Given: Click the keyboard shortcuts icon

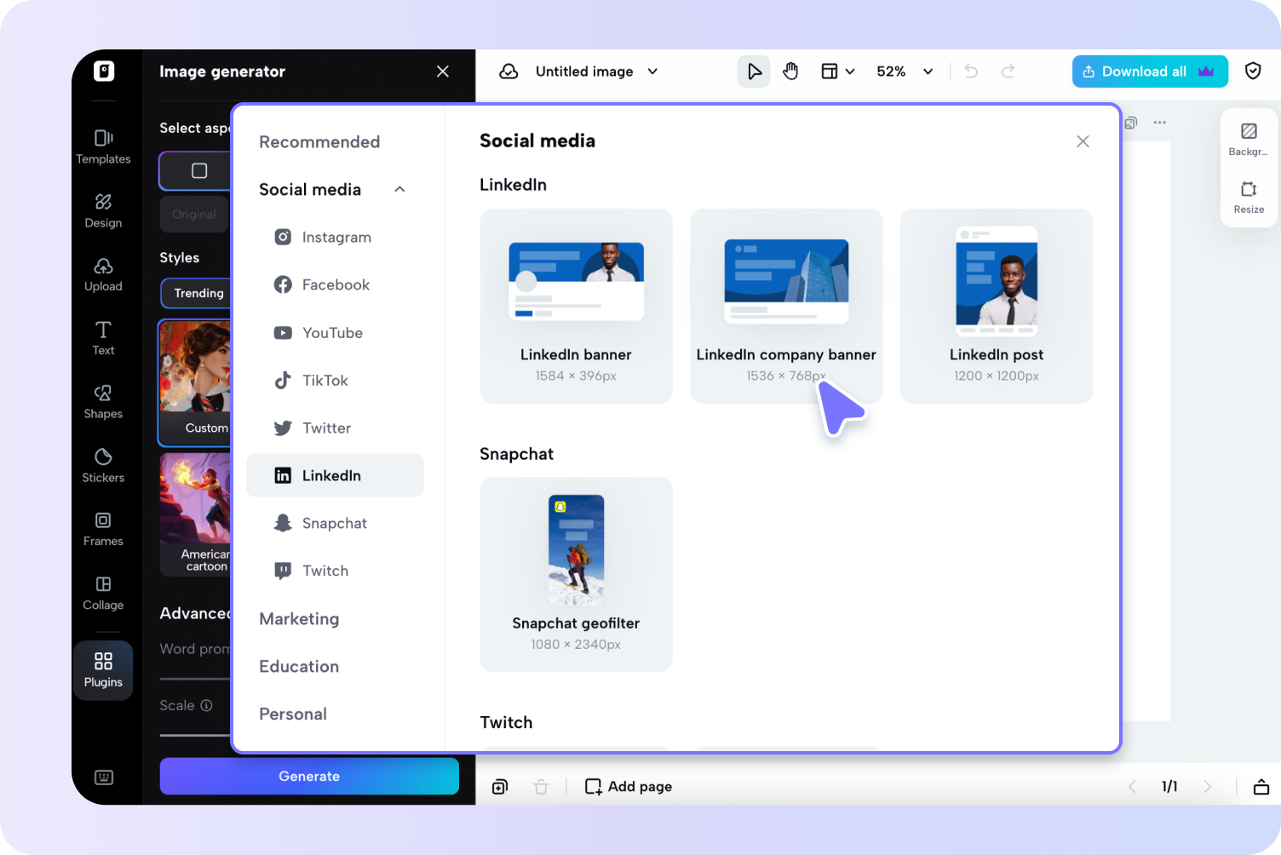Looking at the screenshot, I should pos(104,777).
